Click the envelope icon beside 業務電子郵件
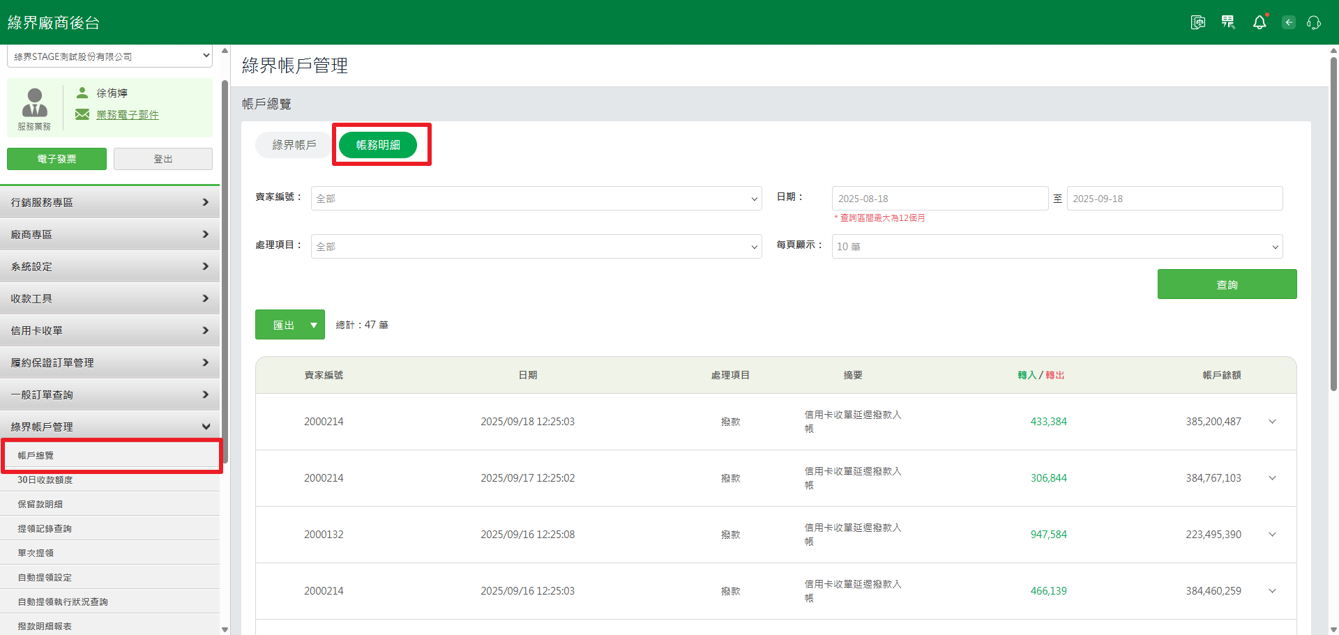1339x635 pixels. 82,114
